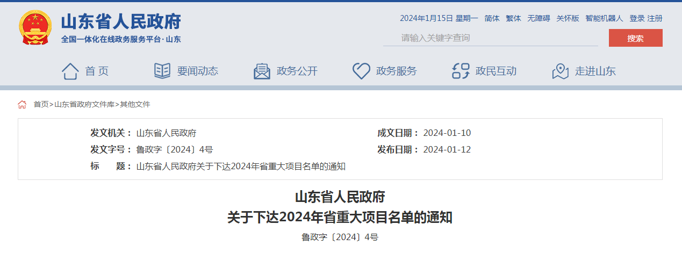Switch to 简体 Chinese

492,18
